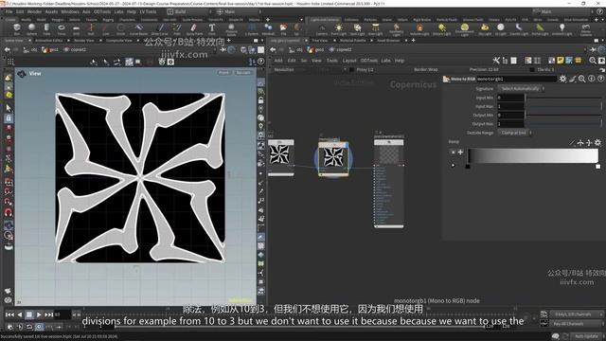
Task: Go to geo1 in viewport path
Action: [x=50, y=49]
